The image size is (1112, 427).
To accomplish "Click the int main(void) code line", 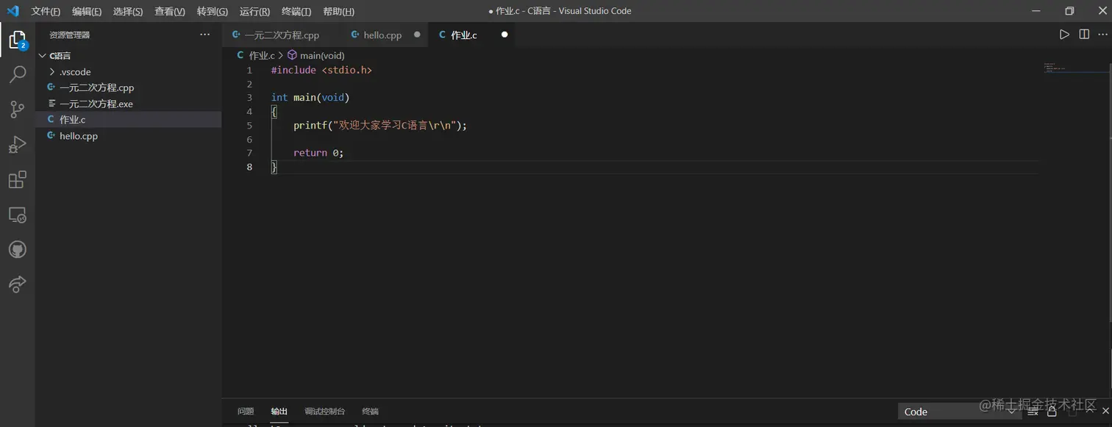I will pyautogui.click(x=310, y=97).
